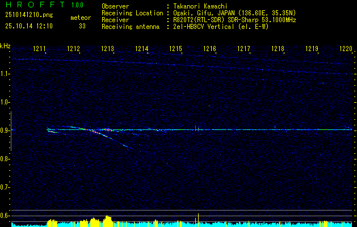The height and width of the screenshot is (227, 357).
Task: Click the observer name Takanori Kawachi
Action: click(200, 6)
